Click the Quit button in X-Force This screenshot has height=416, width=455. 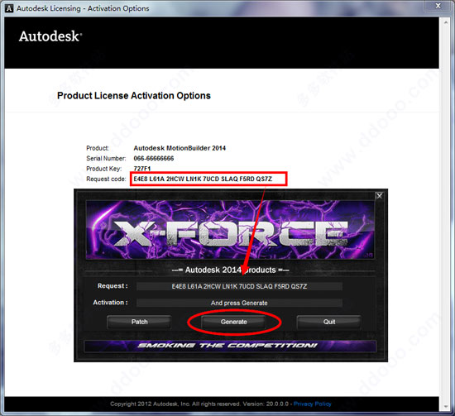click(x=329, y=322)
